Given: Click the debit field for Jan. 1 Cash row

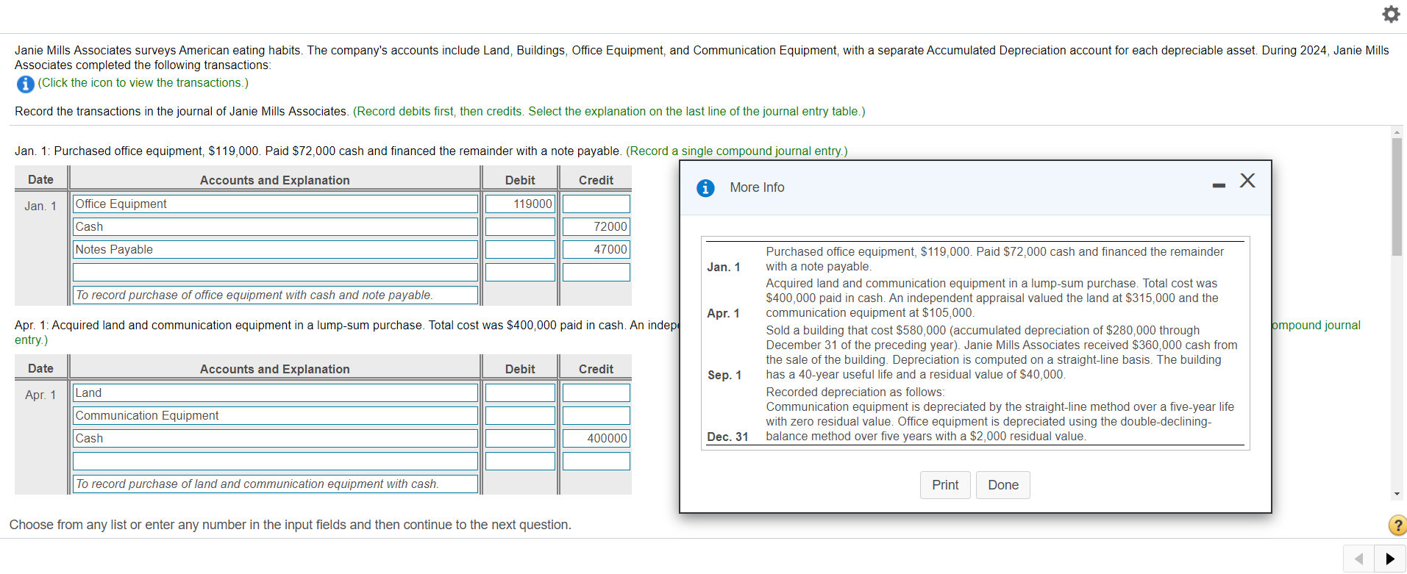Looking at the screenshot, I should pos(520,226).
